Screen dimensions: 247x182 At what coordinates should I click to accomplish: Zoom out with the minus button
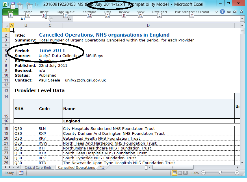click(x=203, y=173)
